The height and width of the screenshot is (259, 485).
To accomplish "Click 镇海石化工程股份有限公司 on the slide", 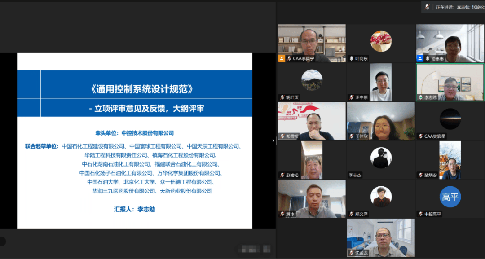I will (x=184, y=155).
